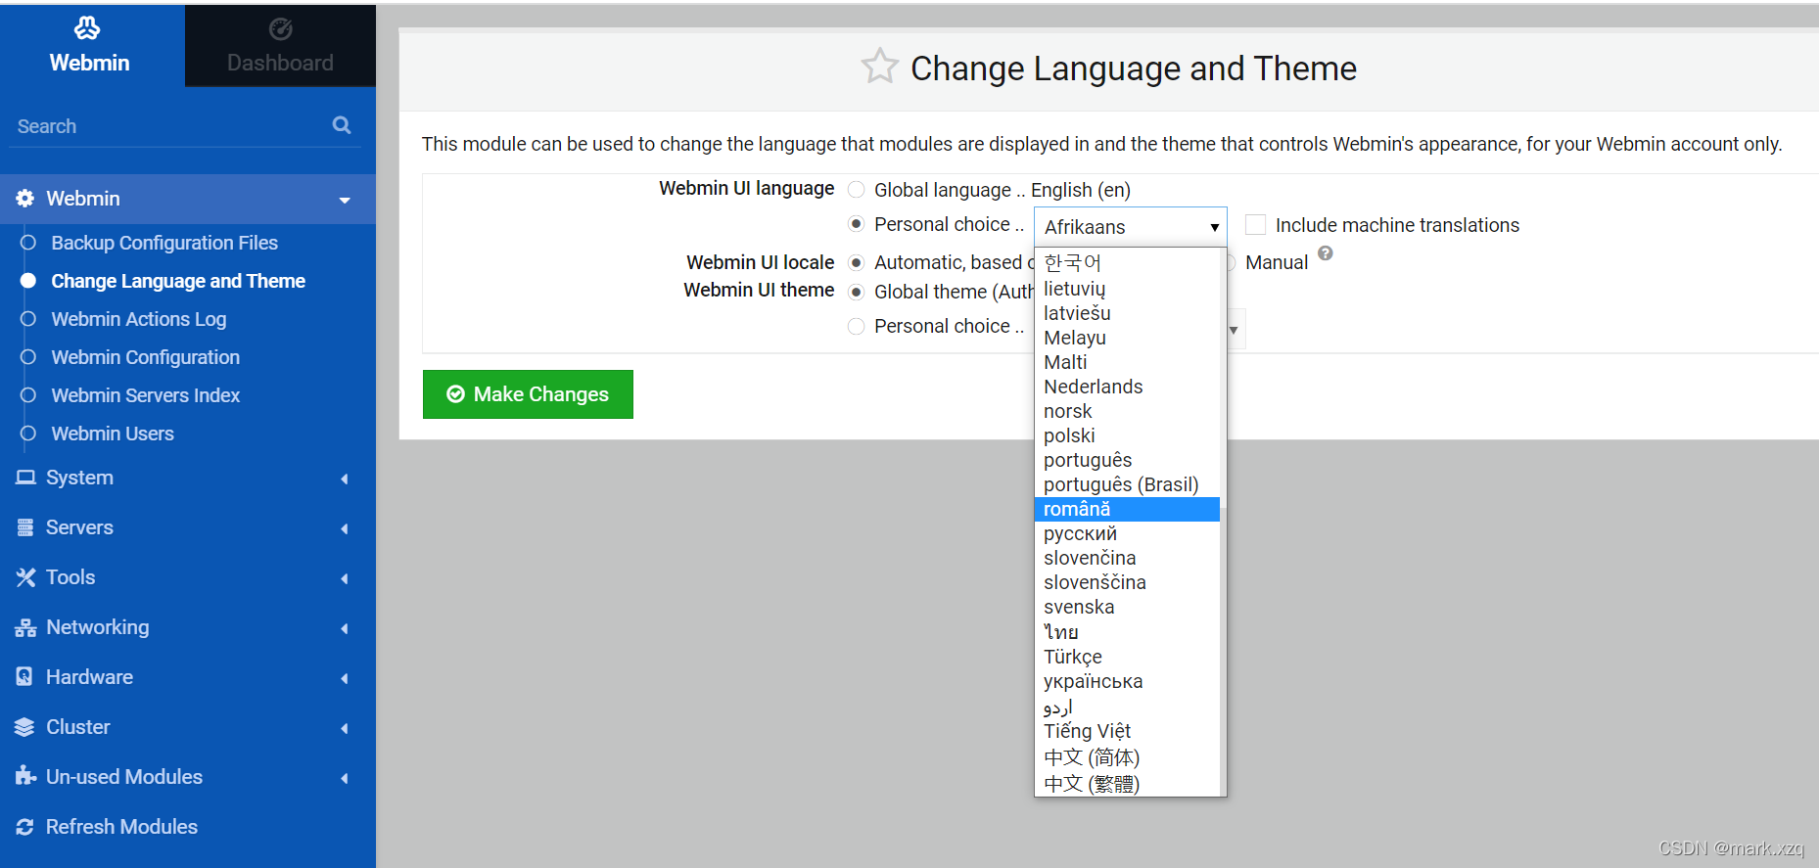The height and width of the screenshot is (868, 1819).
Task: Open the partially hidden theme dropdown arrow
Action: 1235,330
